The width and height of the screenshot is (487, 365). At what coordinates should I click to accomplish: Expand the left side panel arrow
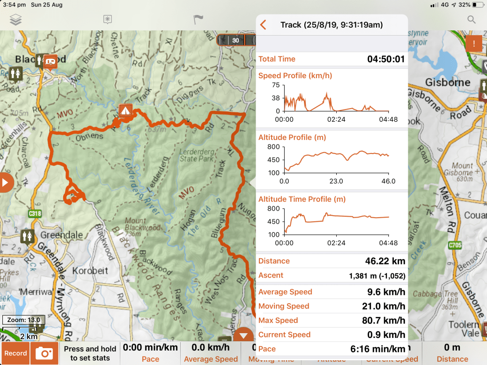(6, 182)
